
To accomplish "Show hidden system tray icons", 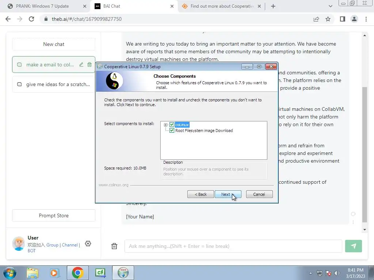I will [310, 273].
